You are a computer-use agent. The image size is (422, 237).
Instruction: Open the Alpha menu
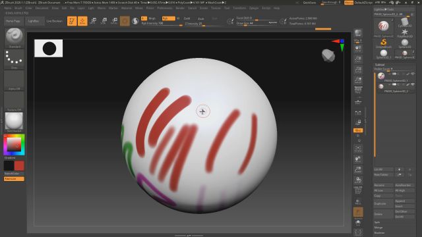tap(7, 8)
